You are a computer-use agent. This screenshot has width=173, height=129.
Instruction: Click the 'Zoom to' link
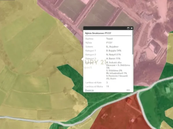89,90
